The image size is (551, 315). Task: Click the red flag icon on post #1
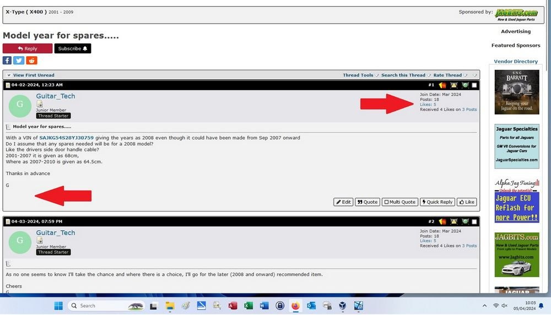point(442,85)
